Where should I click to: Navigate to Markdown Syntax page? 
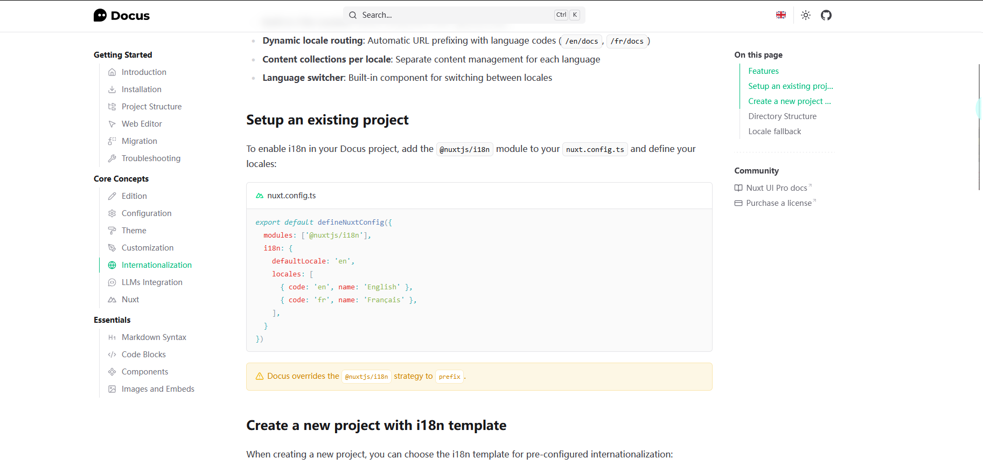click(x=154, y=337)
